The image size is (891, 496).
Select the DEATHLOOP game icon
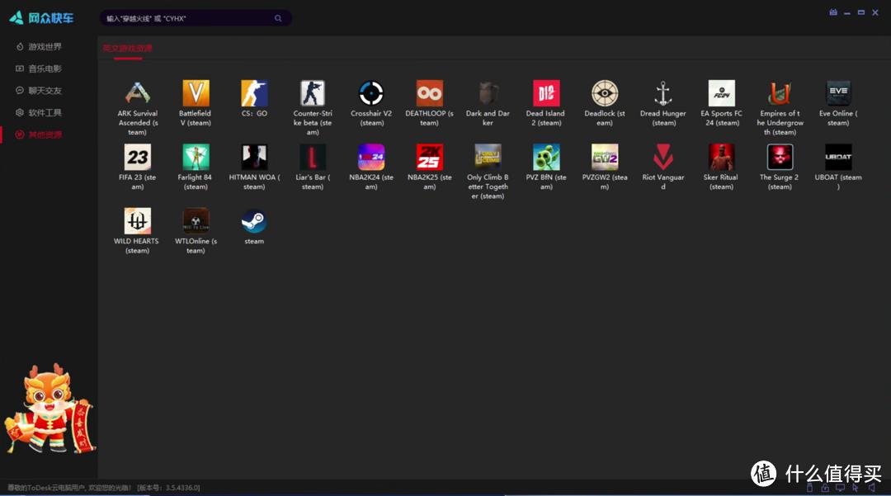[429, 93]
